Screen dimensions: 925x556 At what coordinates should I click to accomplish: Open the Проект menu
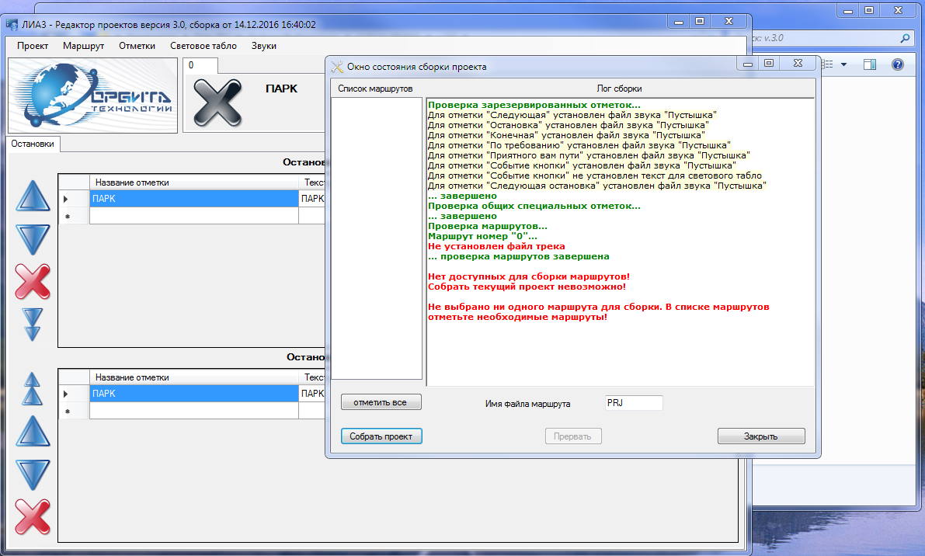pyautogui.click(x=33, y=46)
